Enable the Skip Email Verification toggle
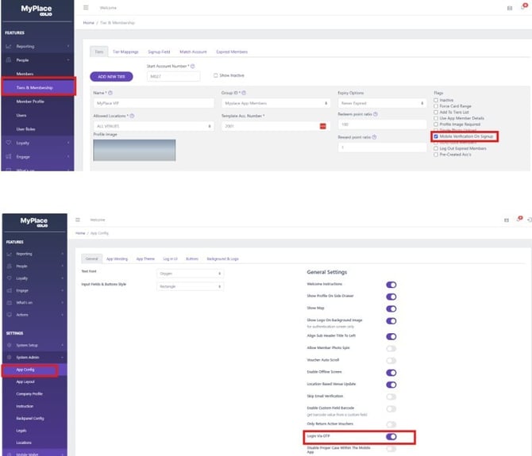532x456 pixels. (391, 396)
